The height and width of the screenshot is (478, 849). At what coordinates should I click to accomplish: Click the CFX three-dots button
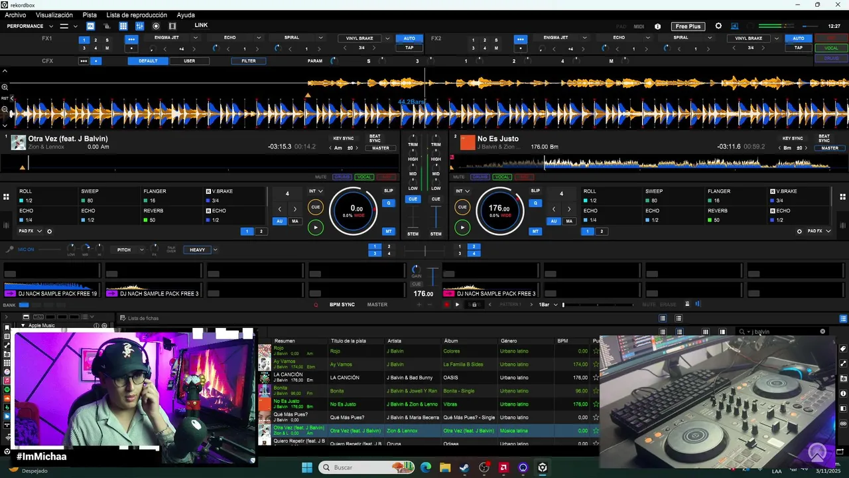[x=84, y=61]
